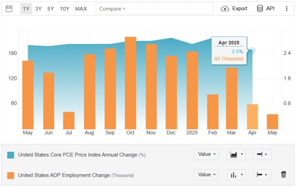296x188 pixels.
Task: Switch to the 10Y time range
Action: coord(64,9)
